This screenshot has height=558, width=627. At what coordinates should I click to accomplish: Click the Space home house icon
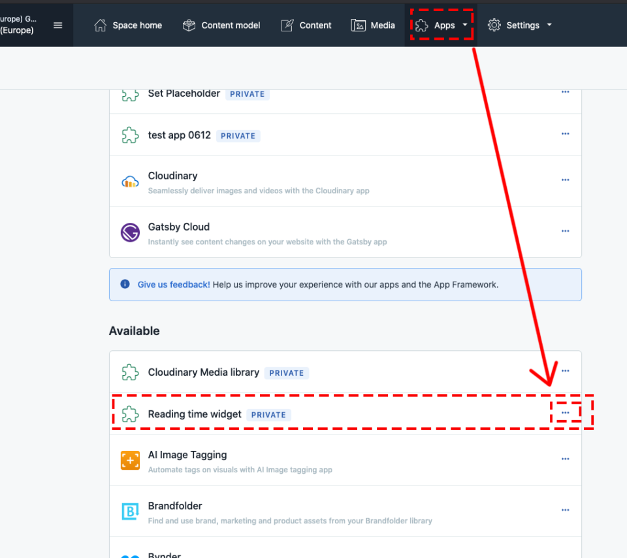101,25
